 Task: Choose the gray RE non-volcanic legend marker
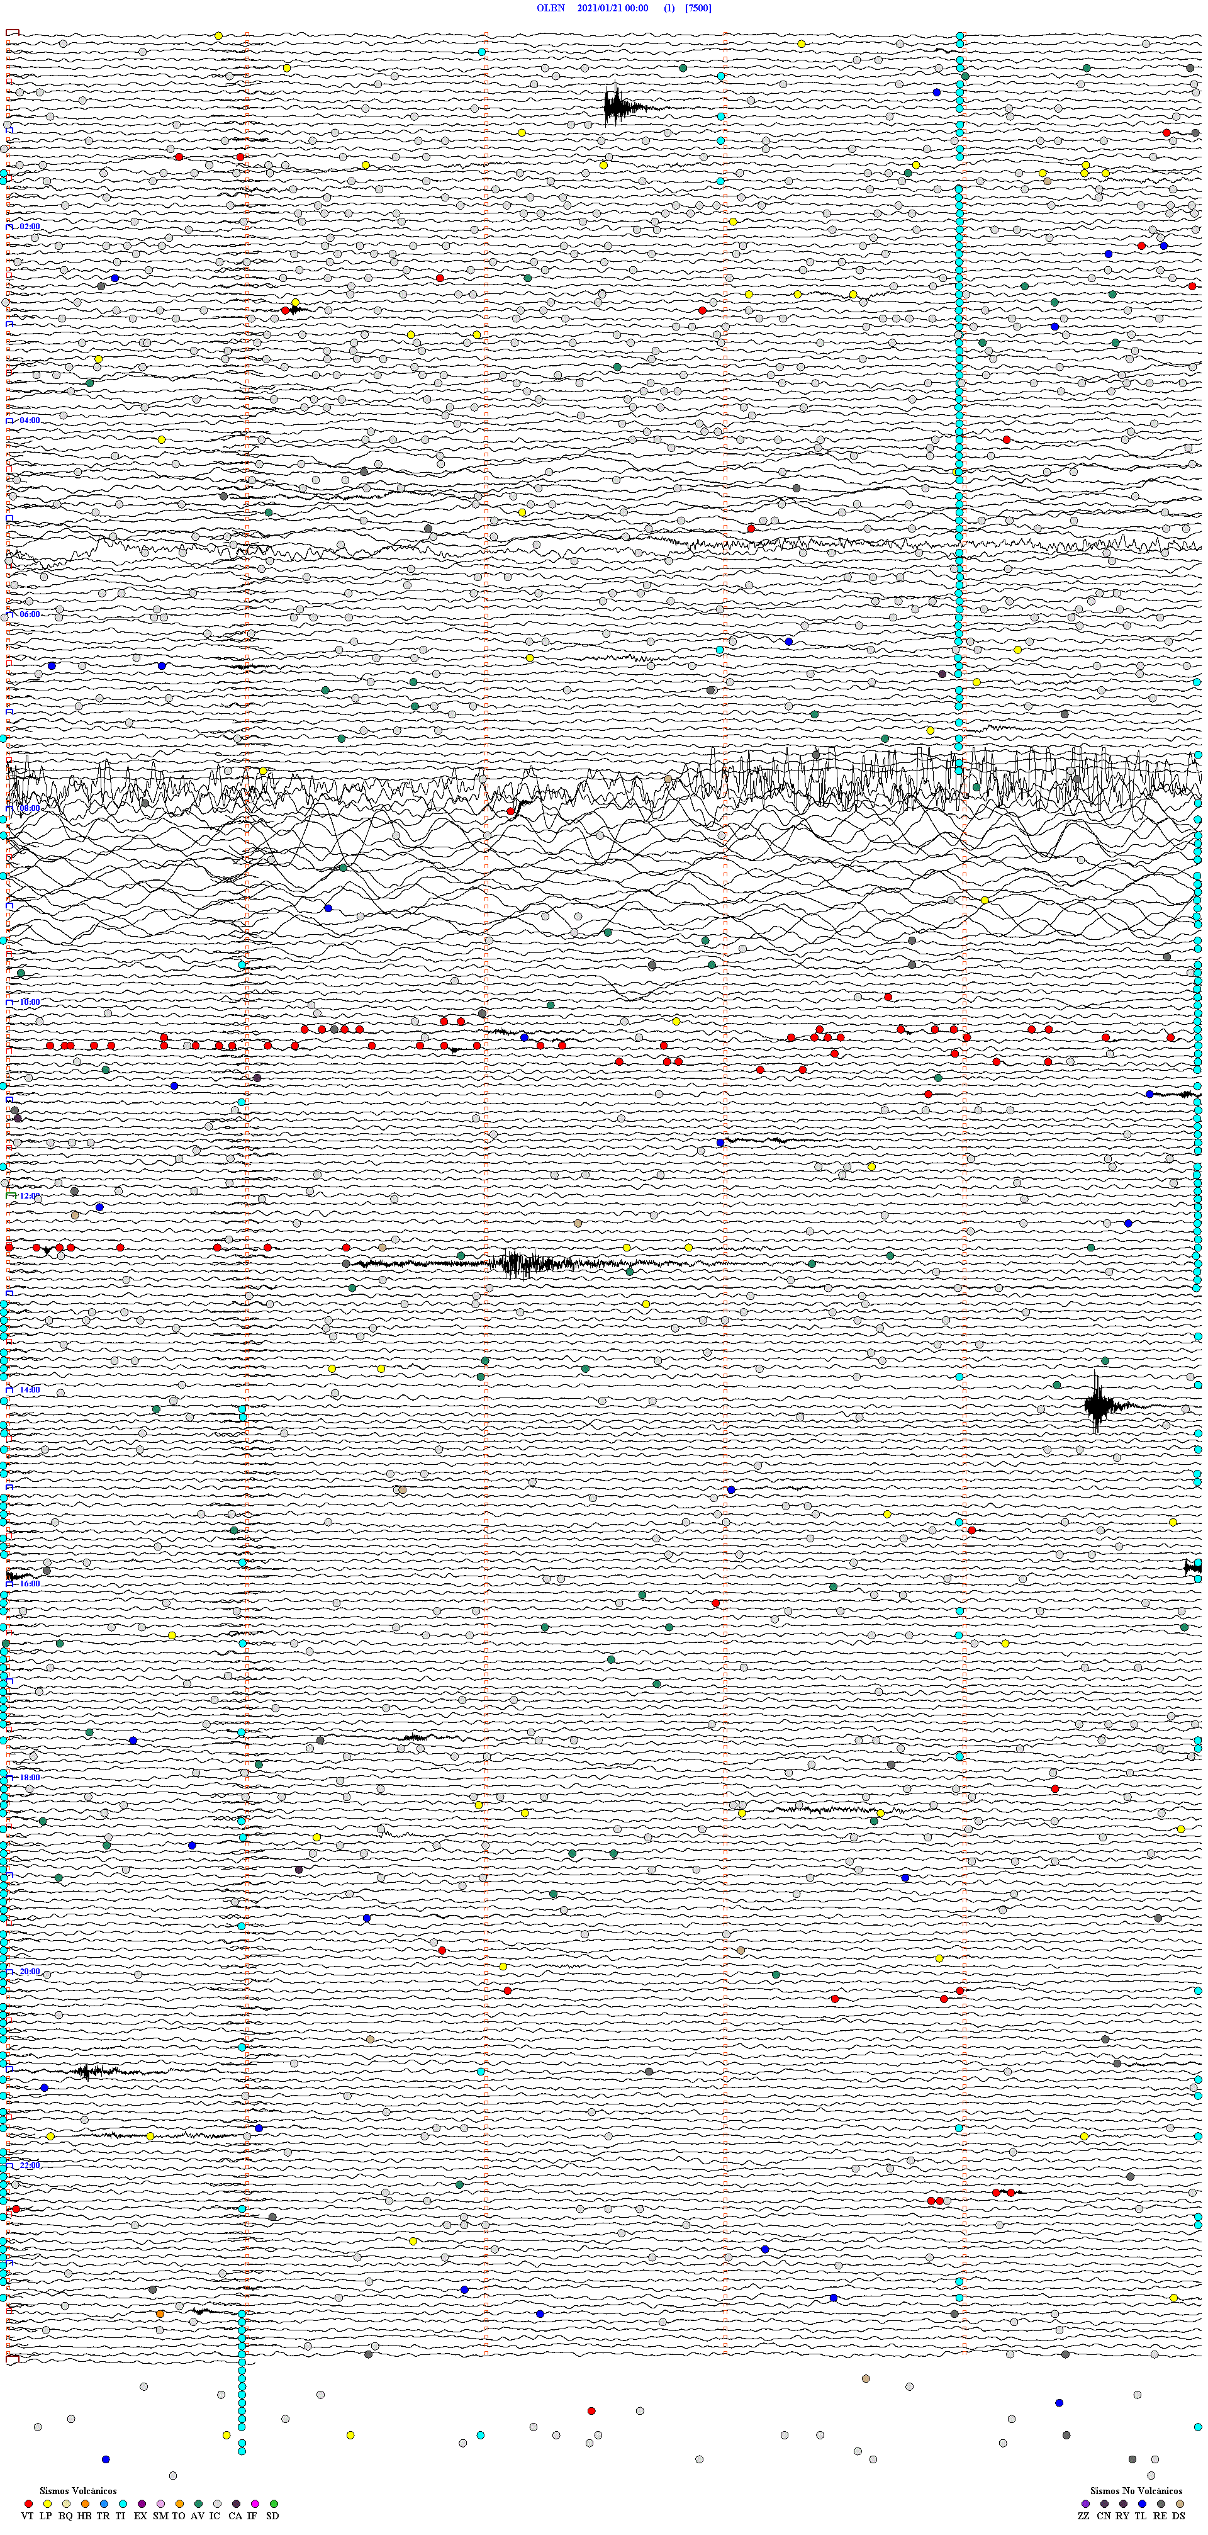(1161, 2504)
